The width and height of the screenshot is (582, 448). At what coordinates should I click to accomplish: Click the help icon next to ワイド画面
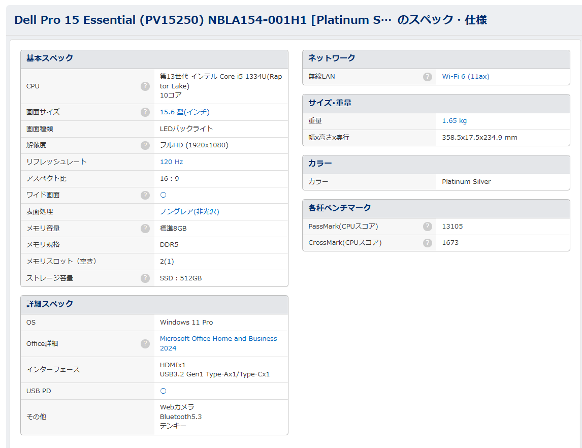[x=145, y=195]
